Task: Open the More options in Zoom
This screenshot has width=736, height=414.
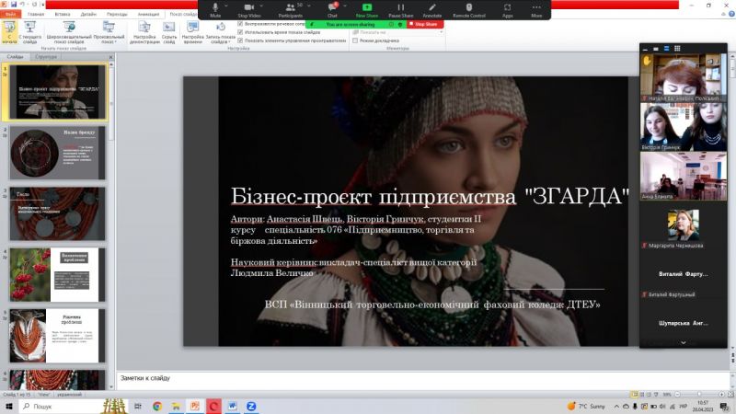Action: click(536, 10)
